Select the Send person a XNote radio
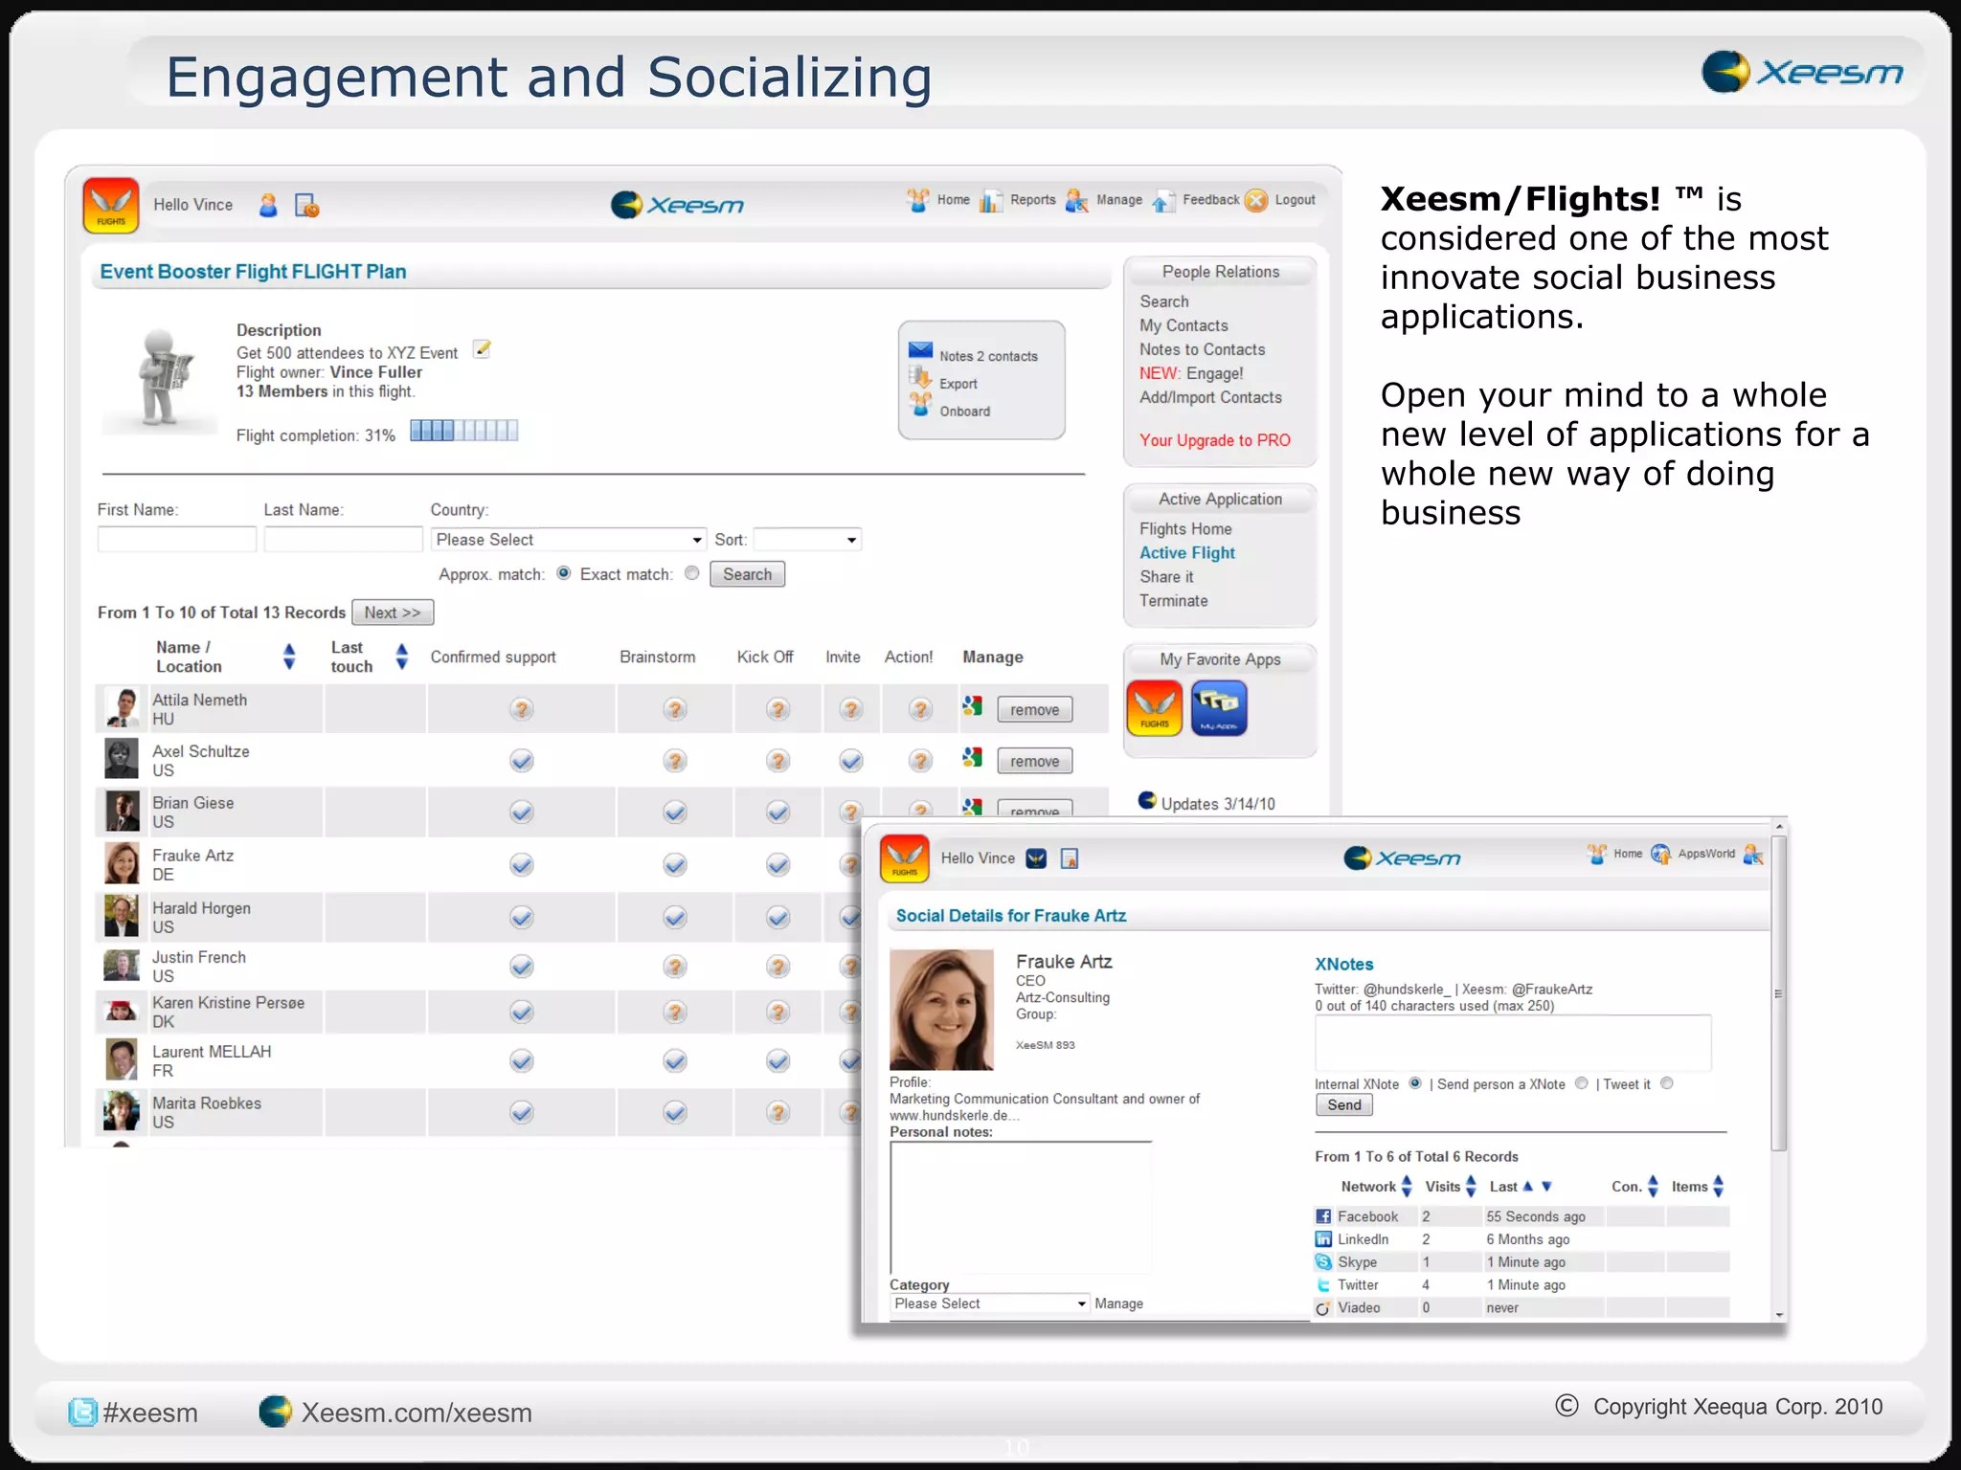Image resolution: width=1961 pixels, height=1470 pixels. [x=1582, y=1083]
